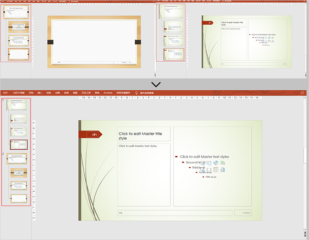
Task: Select third green thumbnail in top-right window
Action: (173, 41)
